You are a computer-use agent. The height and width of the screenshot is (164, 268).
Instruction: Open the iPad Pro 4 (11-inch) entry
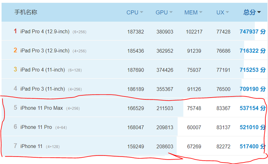point(43,70)
